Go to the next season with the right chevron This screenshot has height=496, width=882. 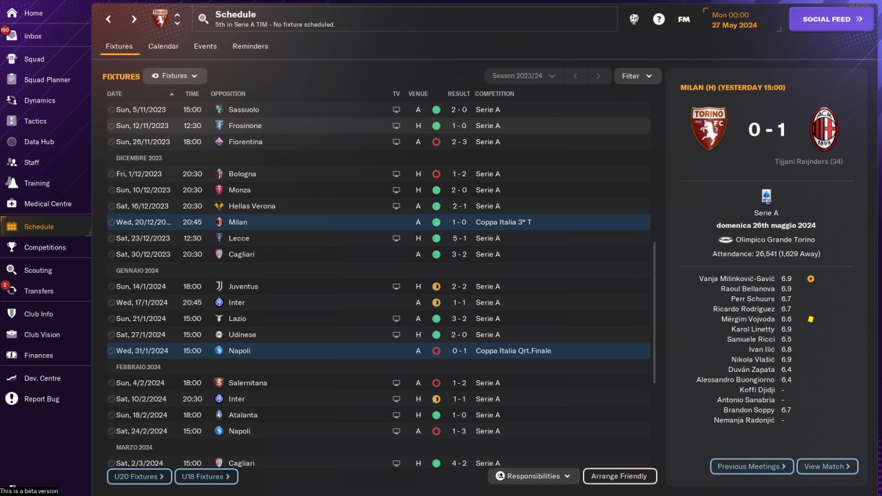coord(599,76)
